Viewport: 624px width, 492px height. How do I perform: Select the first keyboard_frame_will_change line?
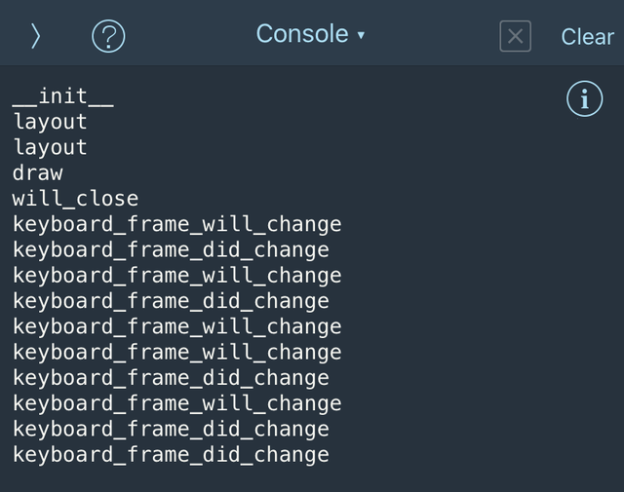tap(177, 224)
